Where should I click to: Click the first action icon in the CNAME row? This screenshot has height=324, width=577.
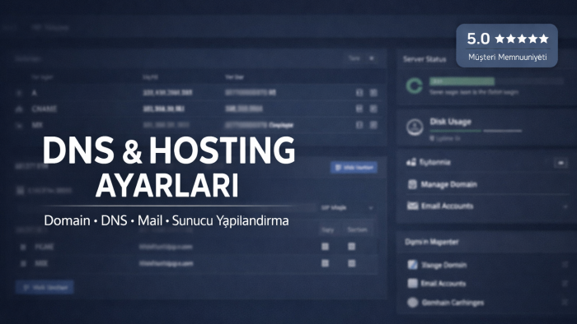(x=359, y=109)
